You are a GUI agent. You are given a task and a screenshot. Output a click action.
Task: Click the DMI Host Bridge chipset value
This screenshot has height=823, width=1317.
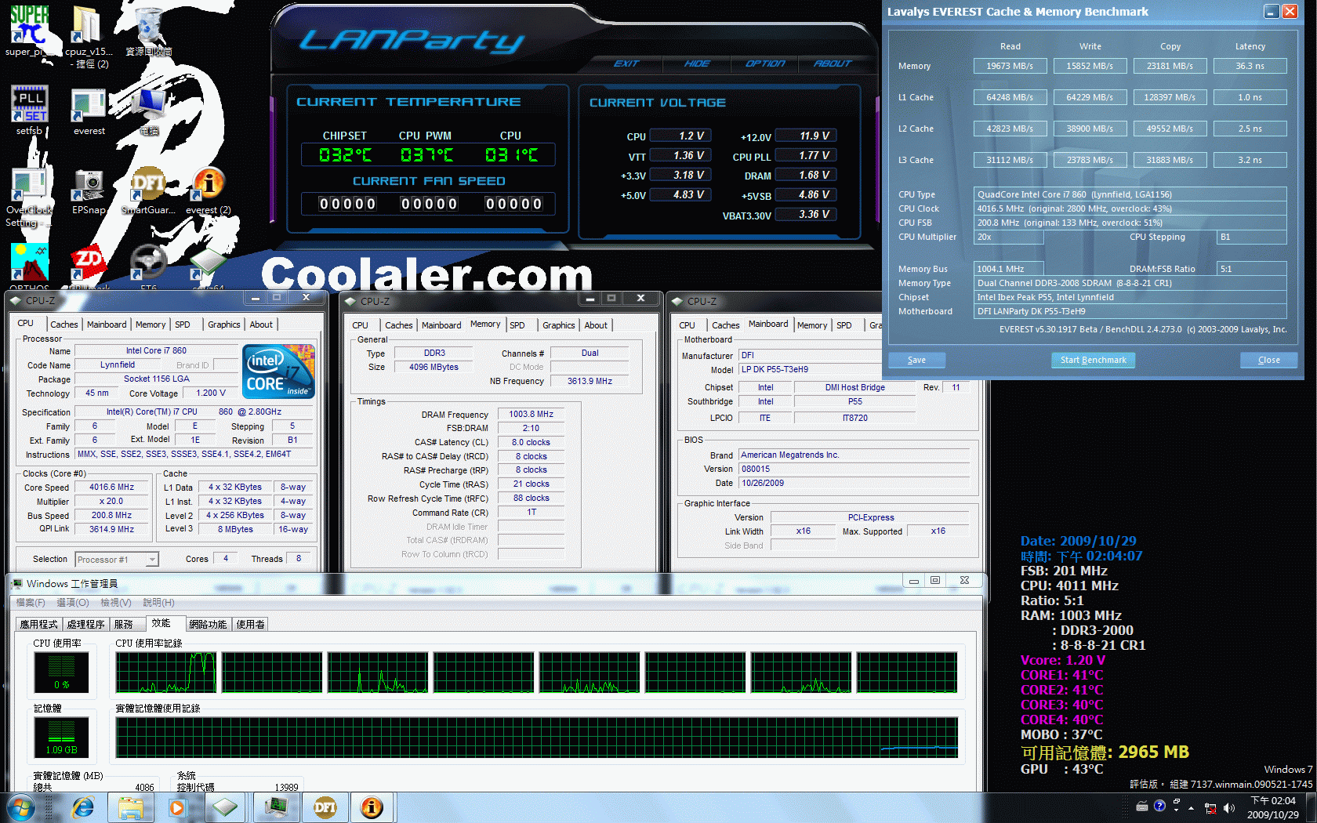coord(854,387)
